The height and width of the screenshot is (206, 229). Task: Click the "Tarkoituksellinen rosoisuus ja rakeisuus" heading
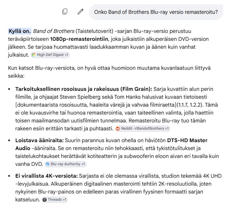click(x=67, y=89)
